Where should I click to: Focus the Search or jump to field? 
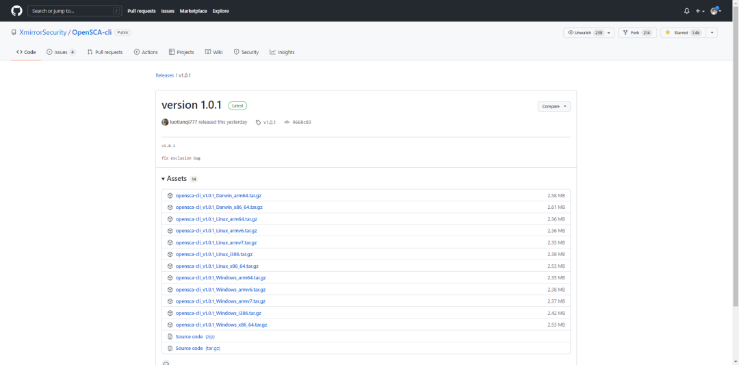(x=75, y=11)
